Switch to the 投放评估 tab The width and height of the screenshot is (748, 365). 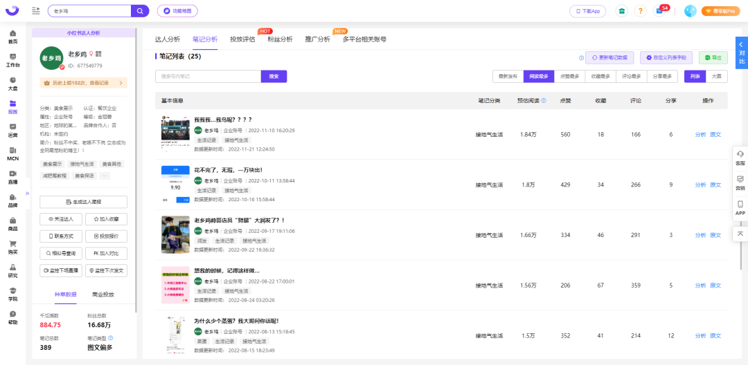pyautogui.click(x=242, y=39)
